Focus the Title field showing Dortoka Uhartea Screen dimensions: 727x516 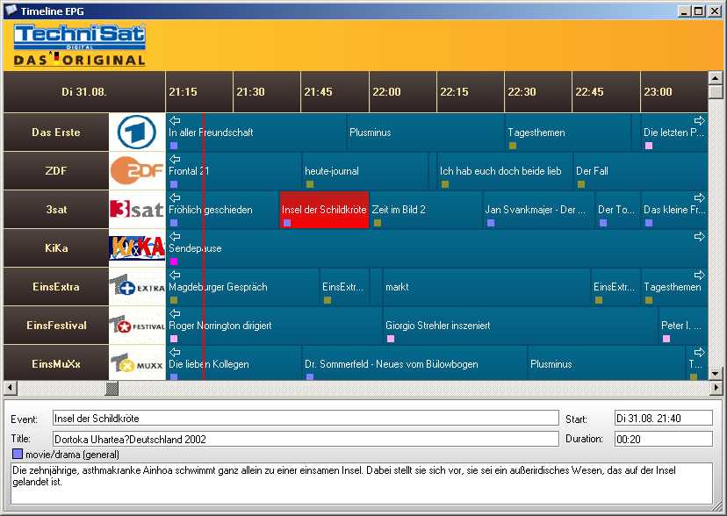[306, 439]
